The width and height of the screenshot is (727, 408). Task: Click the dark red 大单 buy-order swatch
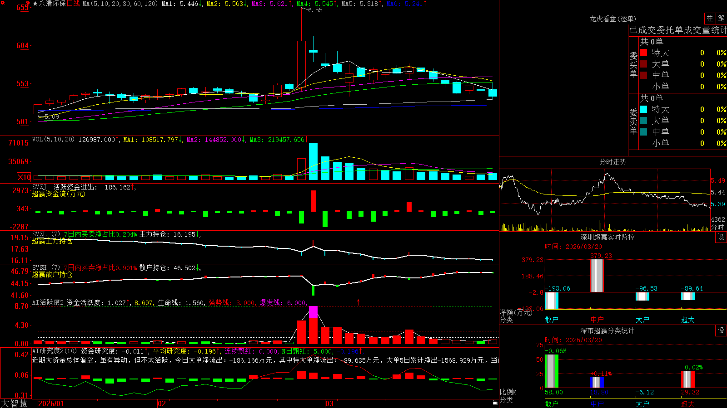click(643, 64)
